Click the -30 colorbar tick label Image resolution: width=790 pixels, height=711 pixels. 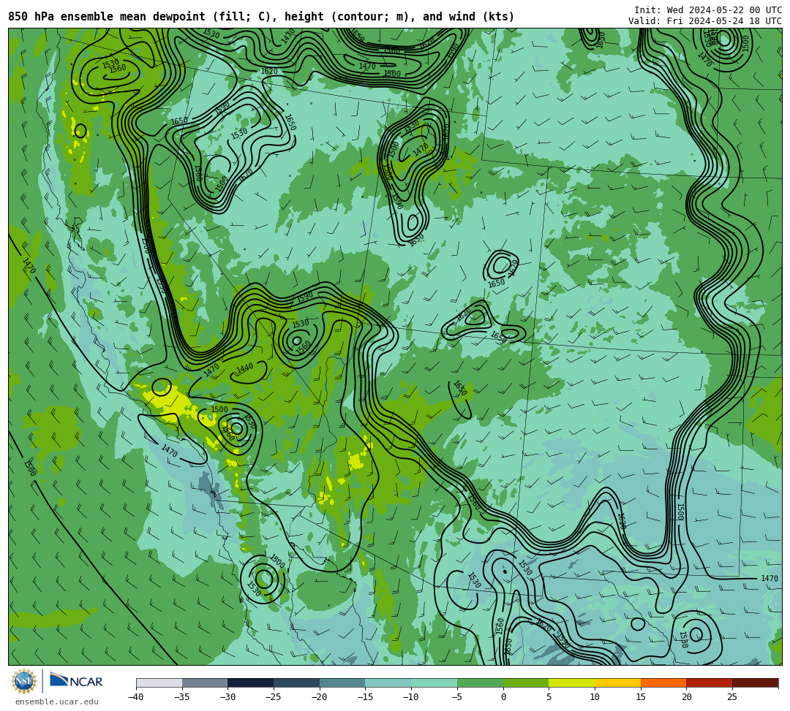(x=227, y=697)
